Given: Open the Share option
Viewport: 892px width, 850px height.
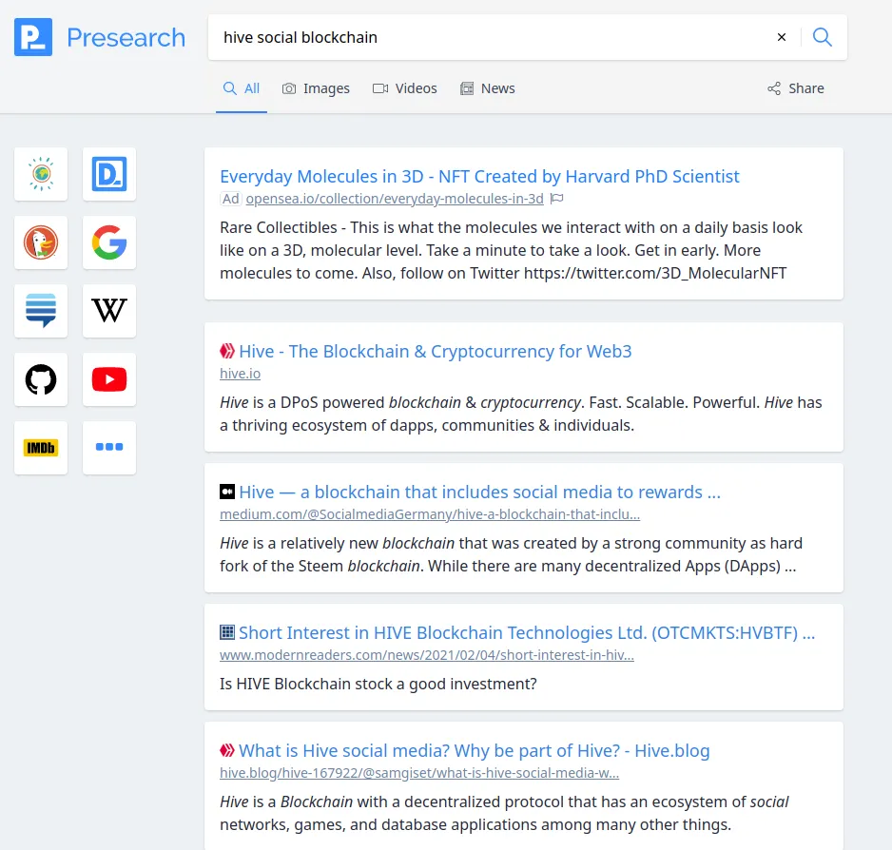Looking at the screenshot, I should tap(795, 88).
